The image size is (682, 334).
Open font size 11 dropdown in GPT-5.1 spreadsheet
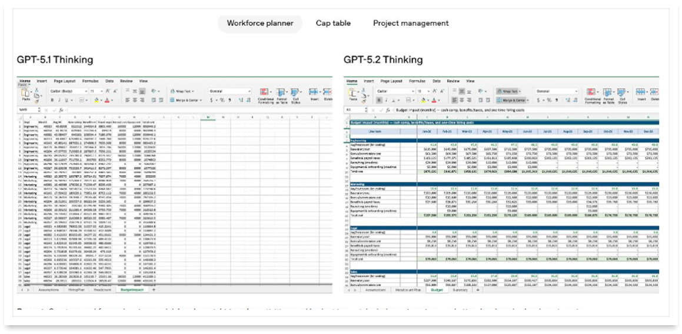[96, 91]
